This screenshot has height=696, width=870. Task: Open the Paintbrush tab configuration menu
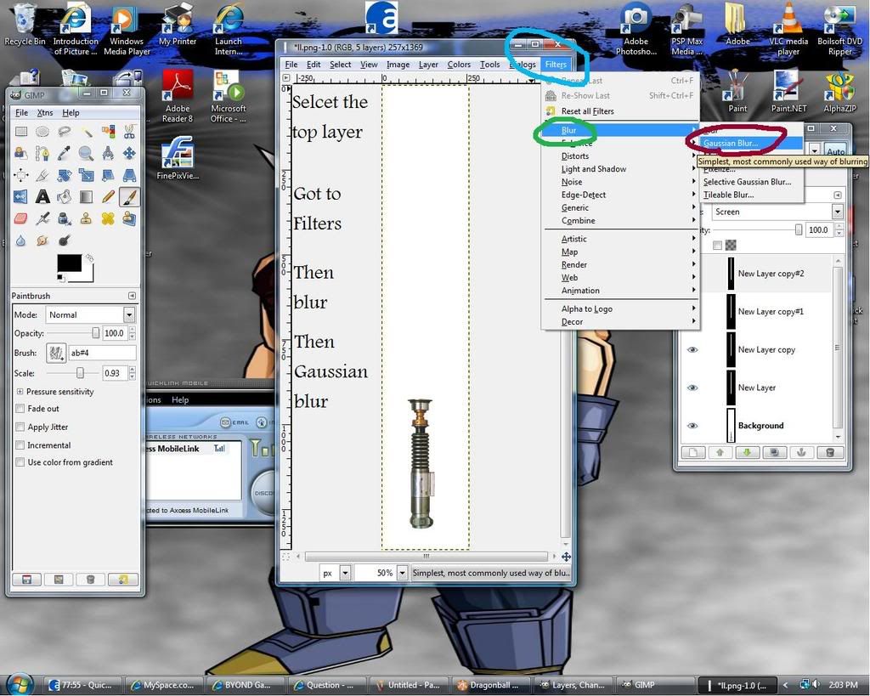pyautogui.click(x=132, y=296)
